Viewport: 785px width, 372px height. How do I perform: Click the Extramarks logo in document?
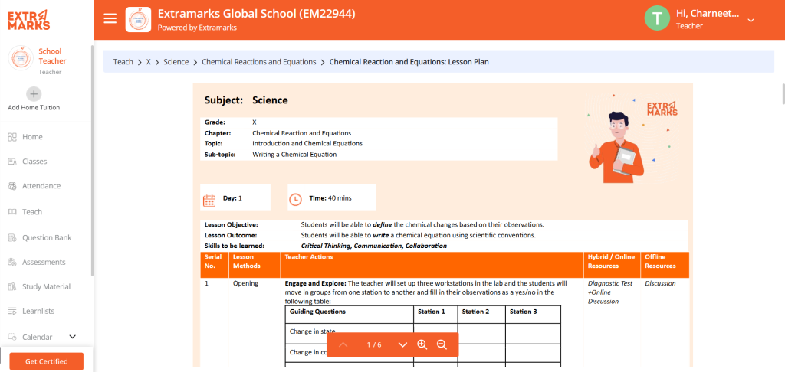tap(662, 109)
